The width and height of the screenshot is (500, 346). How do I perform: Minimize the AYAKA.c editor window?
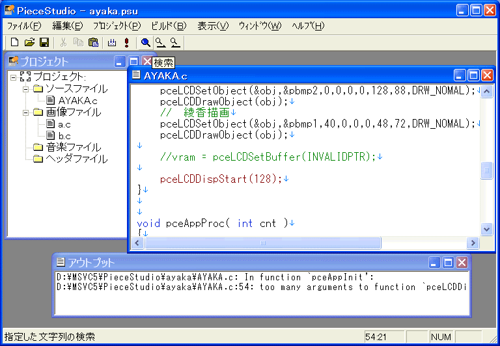point(460,75)
